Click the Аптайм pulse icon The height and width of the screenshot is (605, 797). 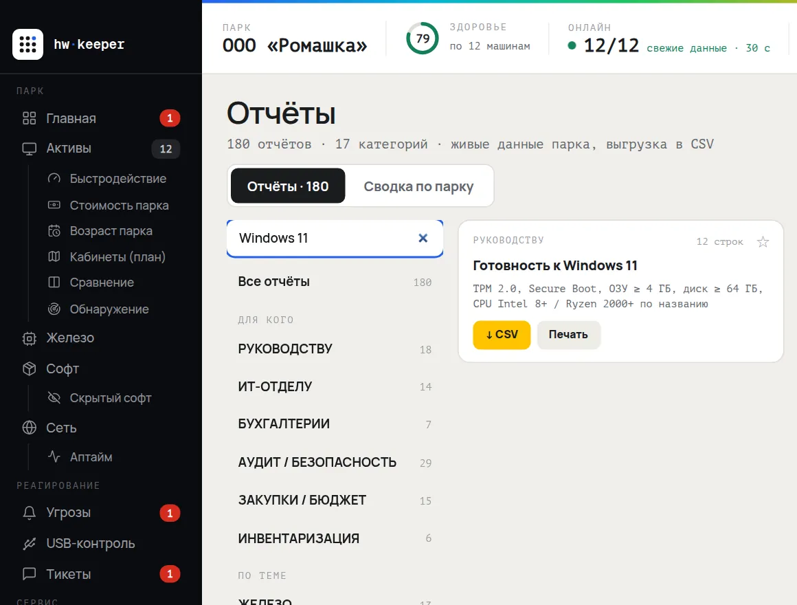click(54, 456)
